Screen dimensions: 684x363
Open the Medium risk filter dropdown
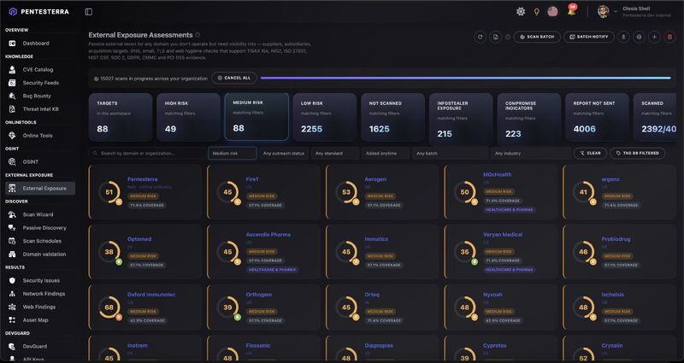pyautogui.click(x=232, y=154)
